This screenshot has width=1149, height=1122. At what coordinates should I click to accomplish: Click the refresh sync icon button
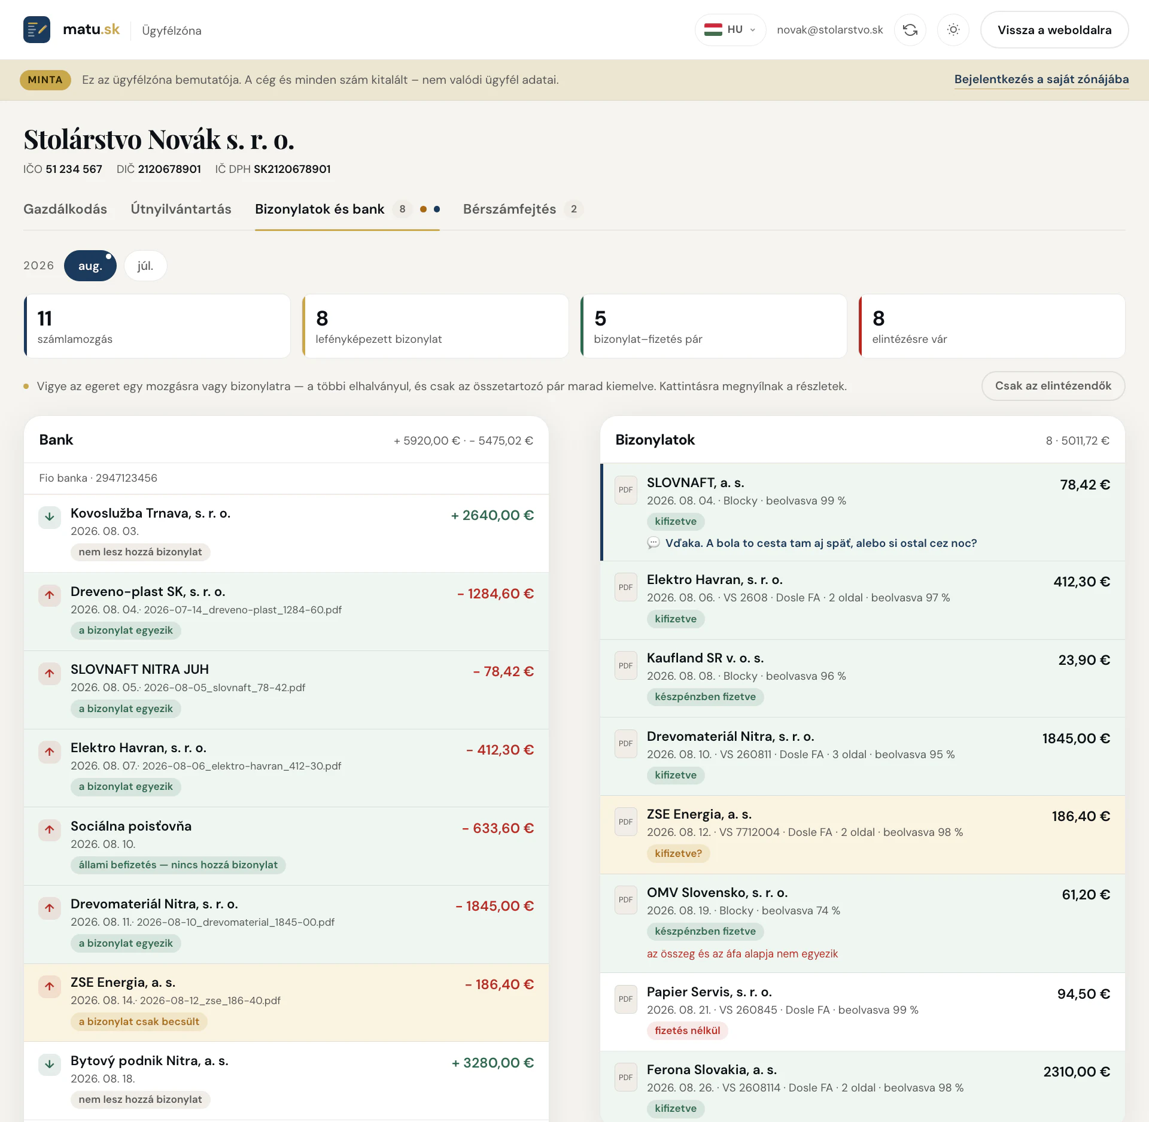pyautogui.click(x=910, y=30)
